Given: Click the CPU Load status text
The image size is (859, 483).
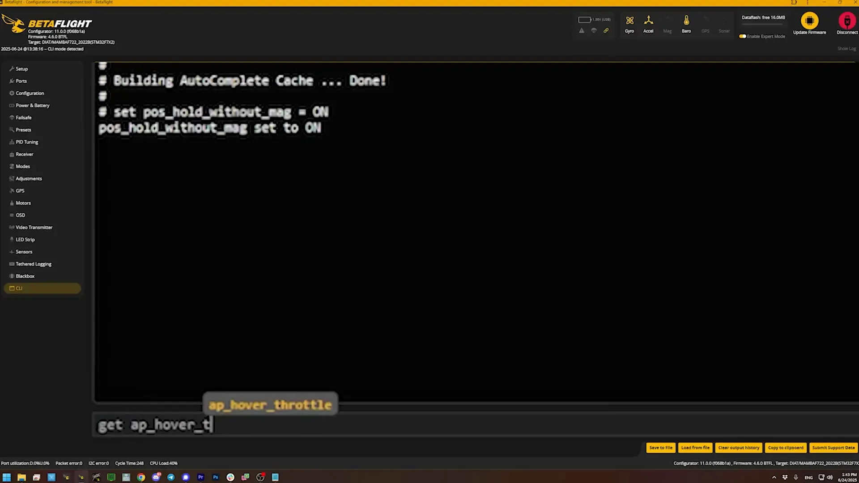Looking at the screenshot, I should pos(164,463).
